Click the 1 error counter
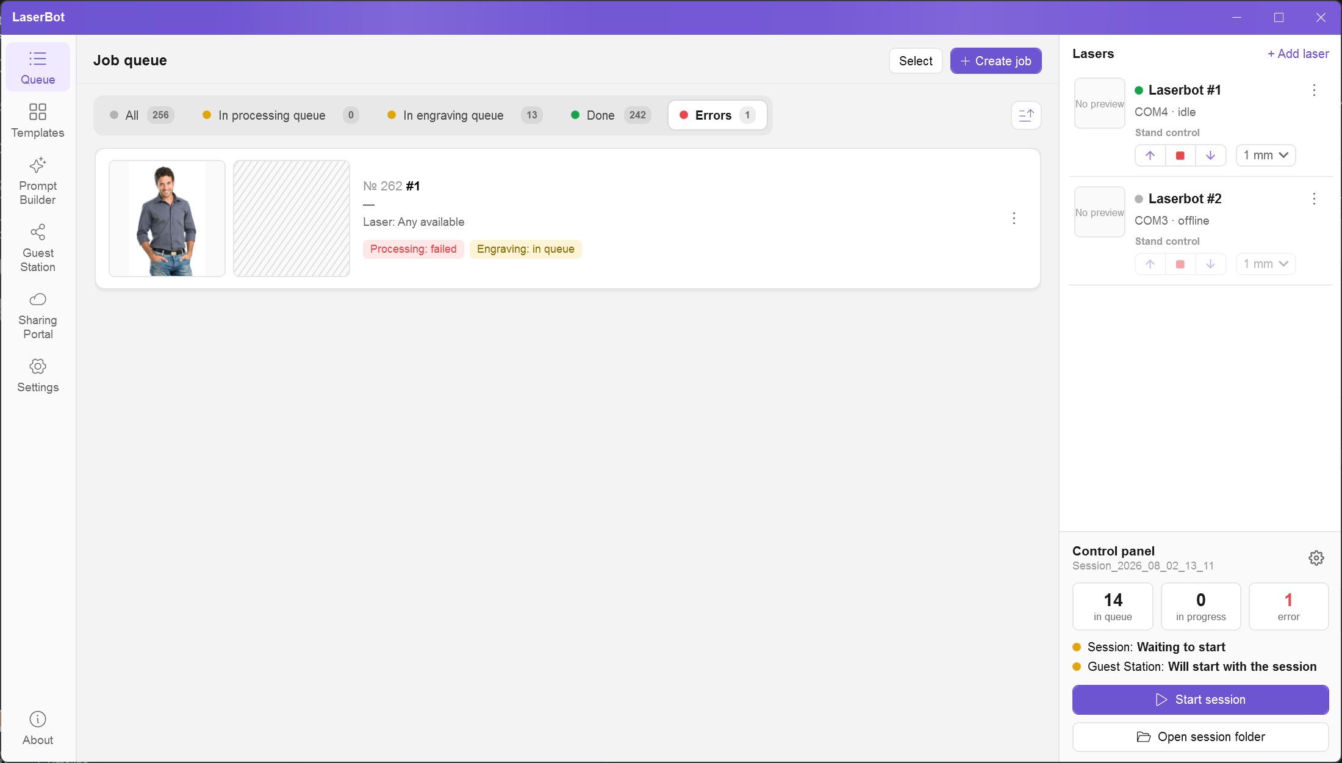Image resolution: width=1342 pixels, height=763 pixels. coord(1288,606)
